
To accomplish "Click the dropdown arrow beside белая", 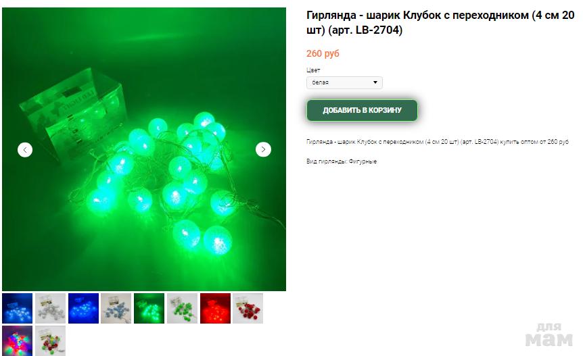I will (375, 82).
